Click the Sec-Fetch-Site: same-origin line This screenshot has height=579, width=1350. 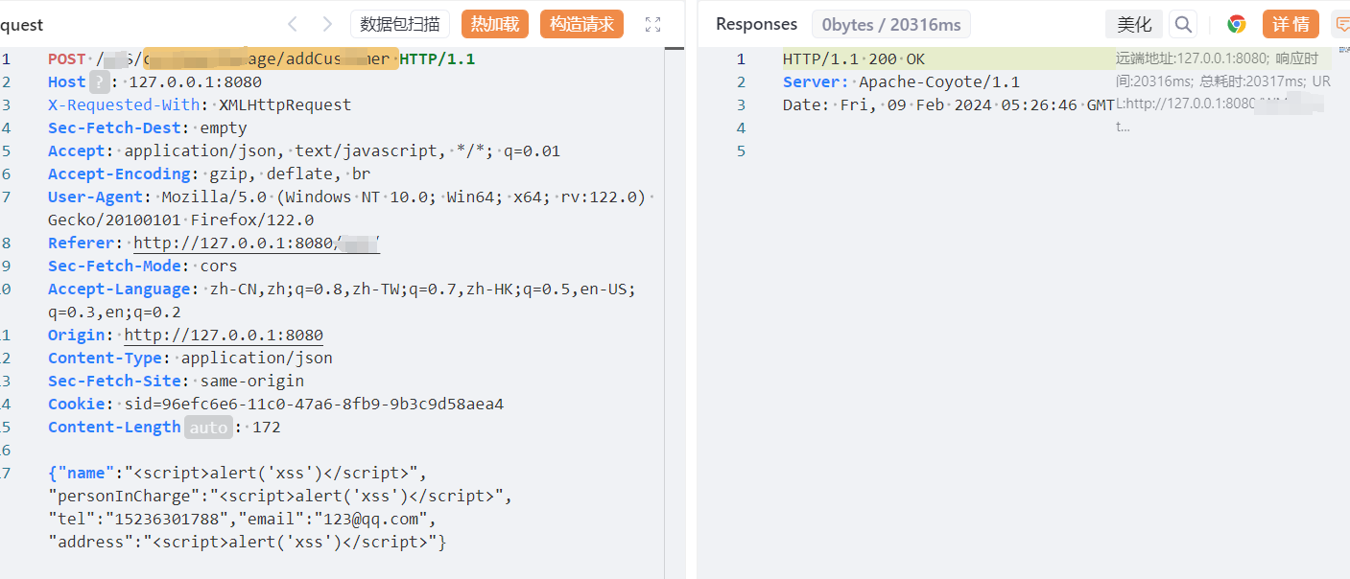[x=176, y=381]
